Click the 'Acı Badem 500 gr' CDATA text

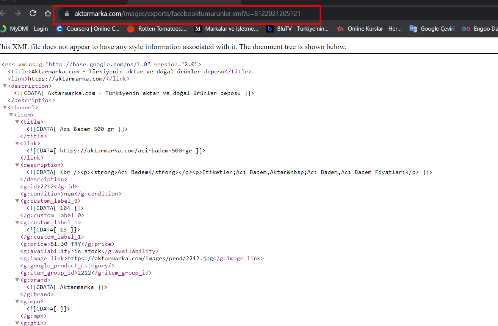[x=77, y=129]
